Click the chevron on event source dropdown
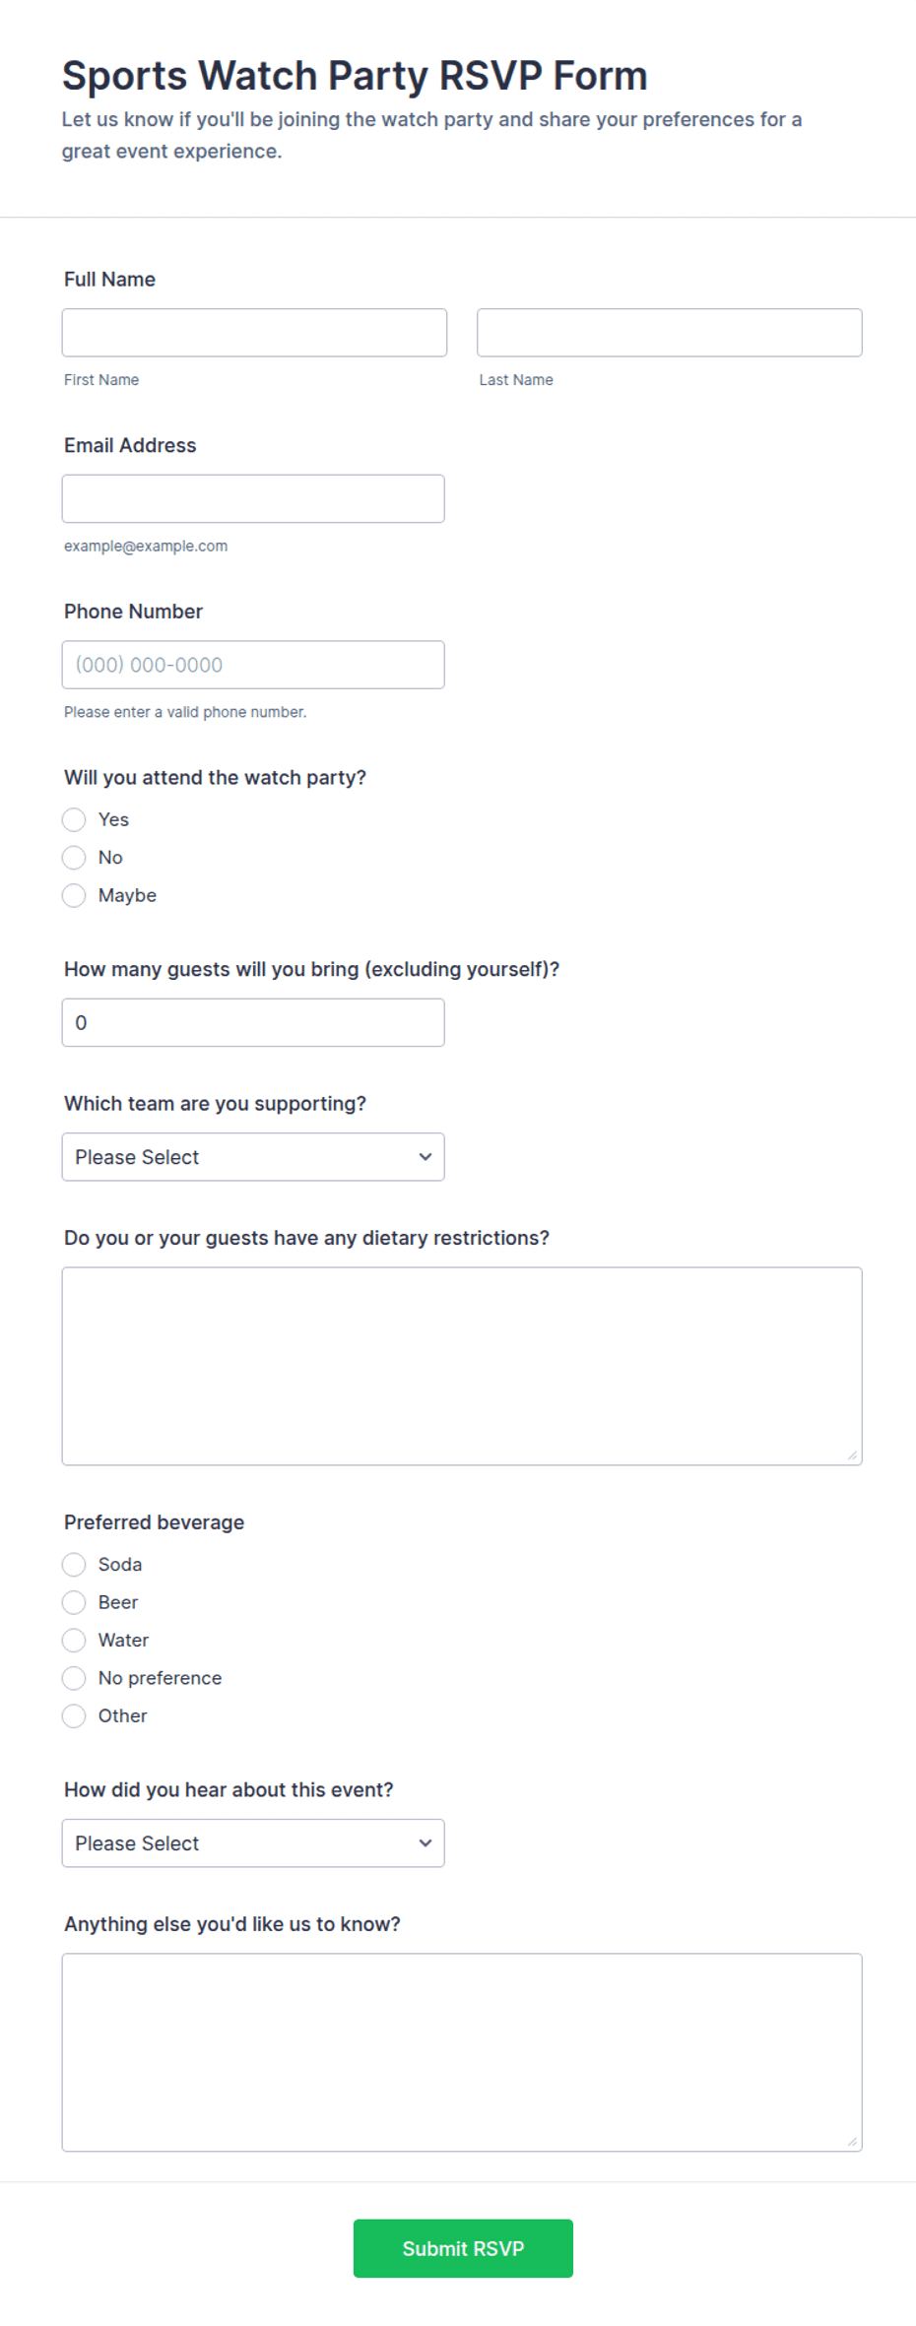916x2326 pixels. pos(425,1843)
